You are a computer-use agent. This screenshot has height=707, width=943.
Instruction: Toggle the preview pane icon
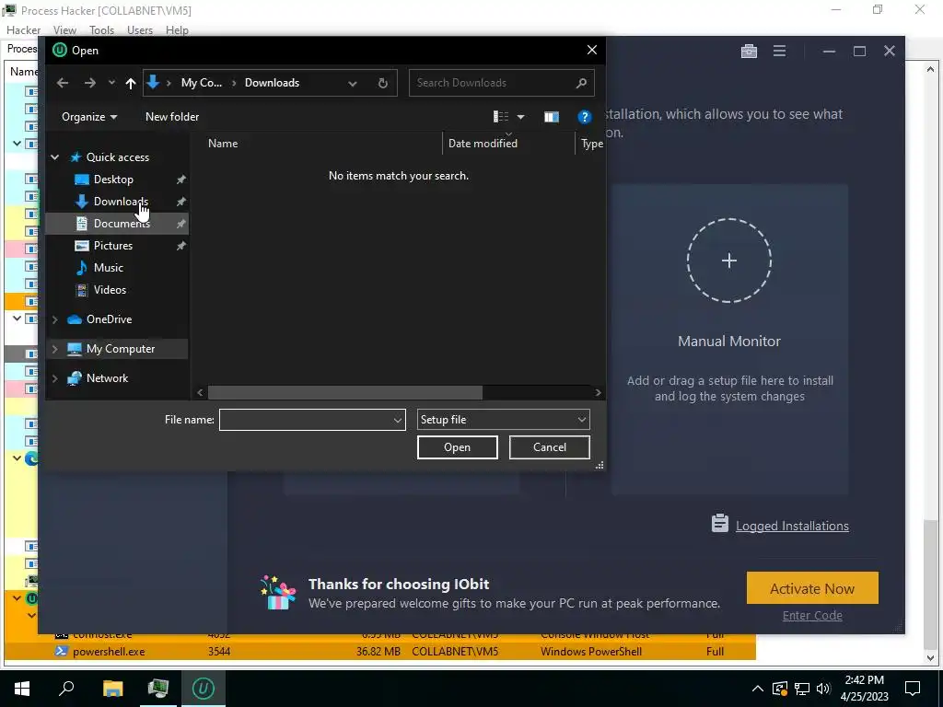pos(552,117)
